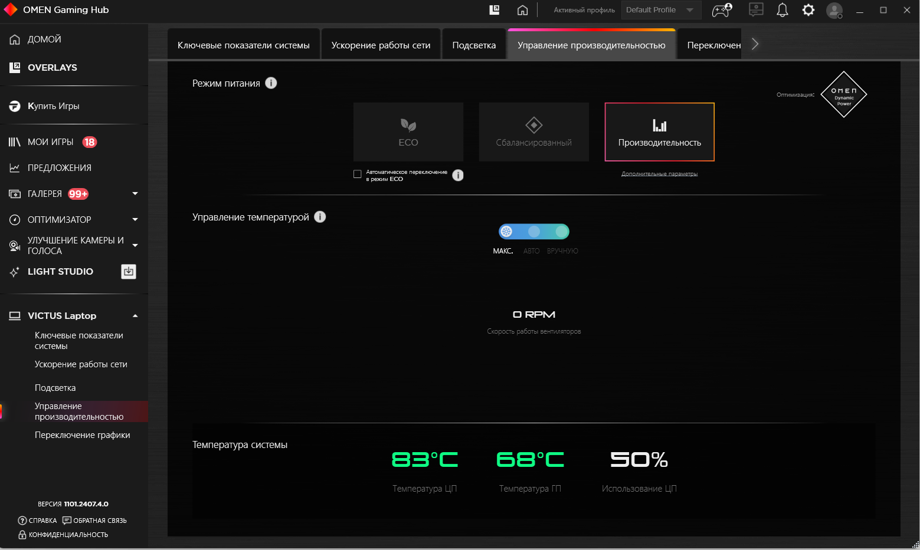Collapse the VICTUS Laptop section
Screen dimensions: 920x550
(135, 316)
